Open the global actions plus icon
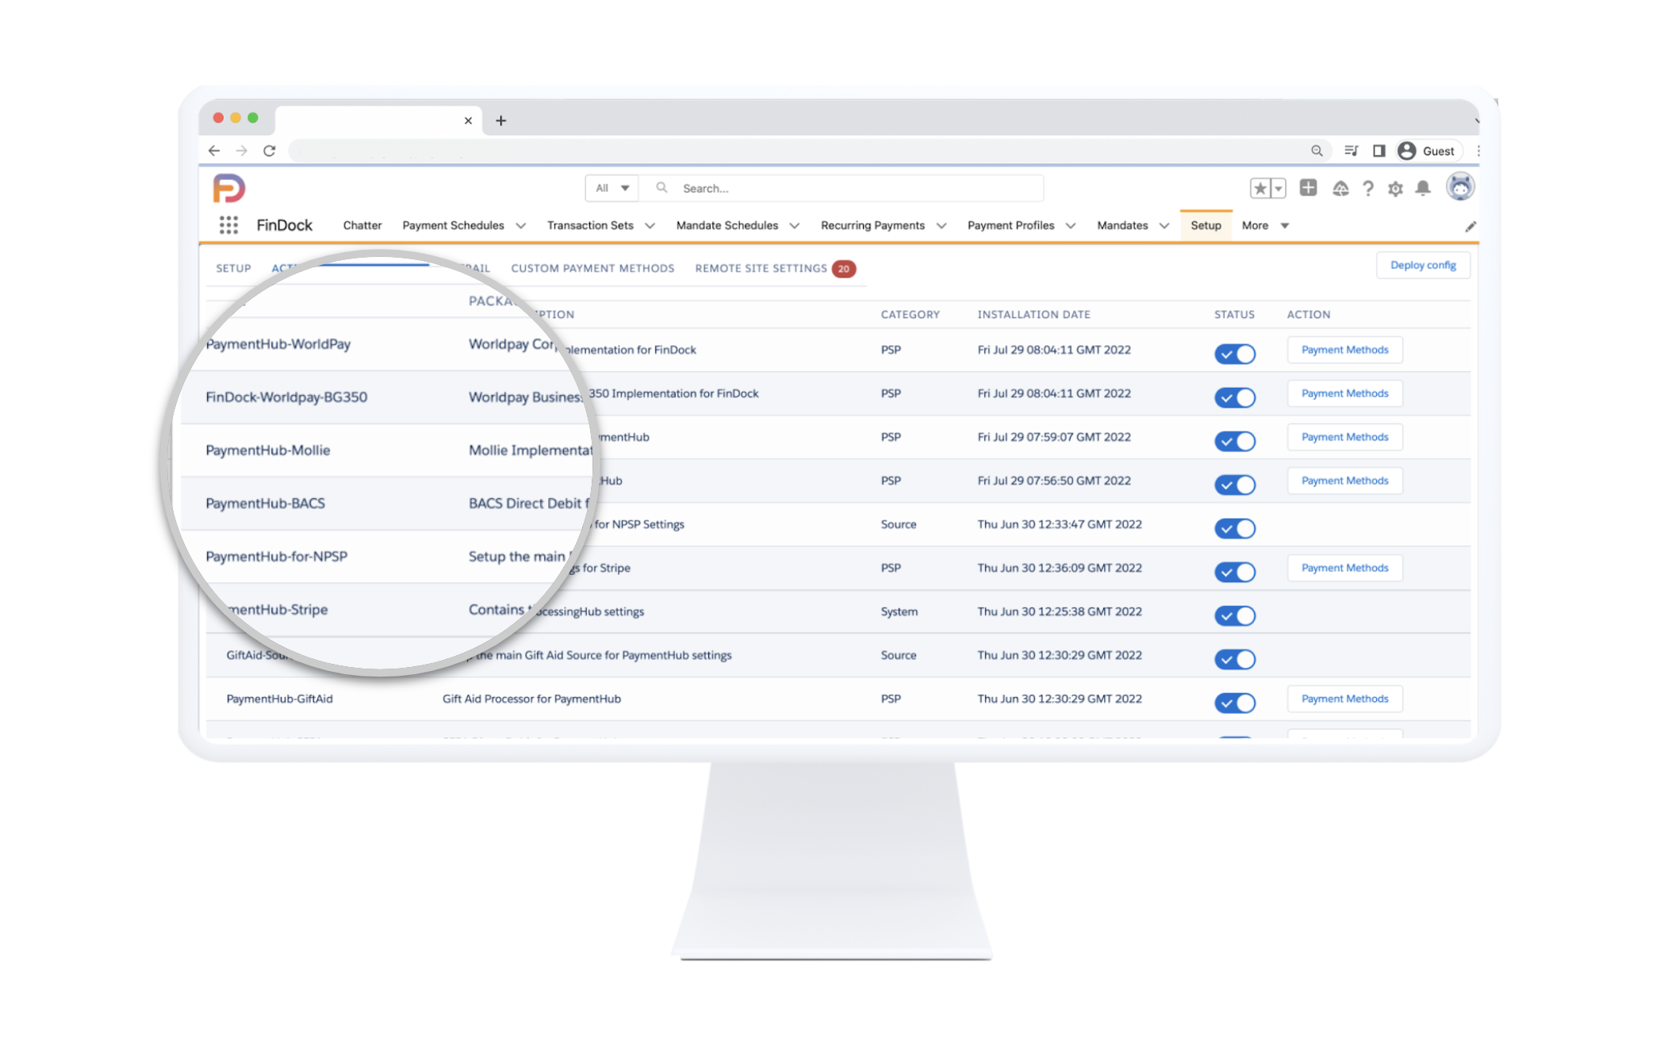The image size is (1664, 1039). pos(1308,188)
